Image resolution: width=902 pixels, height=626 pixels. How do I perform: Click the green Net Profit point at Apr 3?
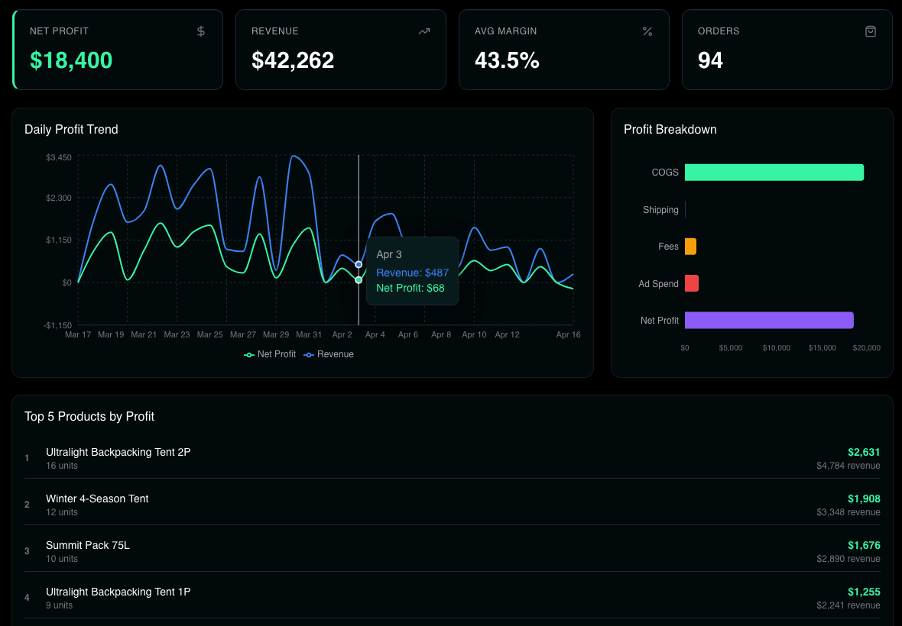(359, 280)
